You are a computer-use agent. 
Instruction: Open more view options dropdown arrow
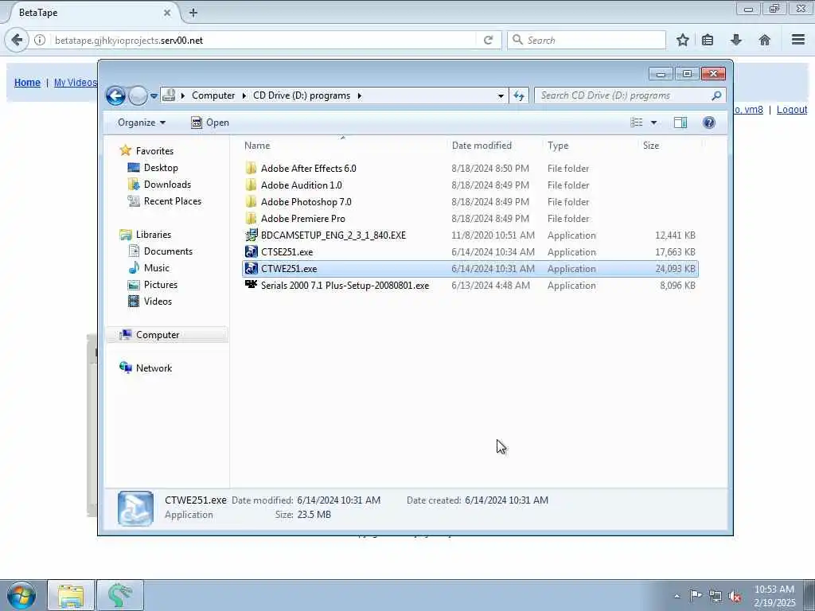click(x=654, y=123)
